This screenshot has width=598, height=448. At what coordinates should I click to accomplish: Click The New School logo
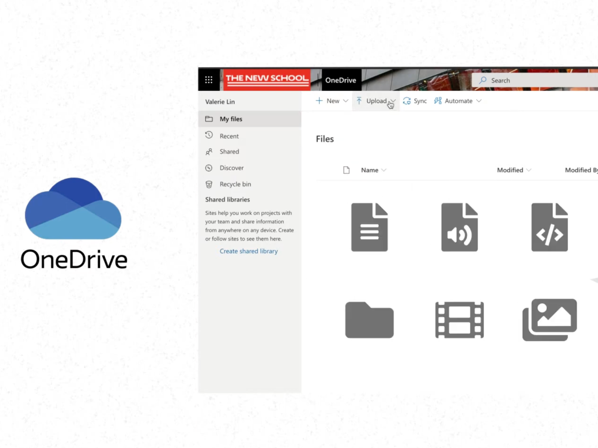coord(267,80)
